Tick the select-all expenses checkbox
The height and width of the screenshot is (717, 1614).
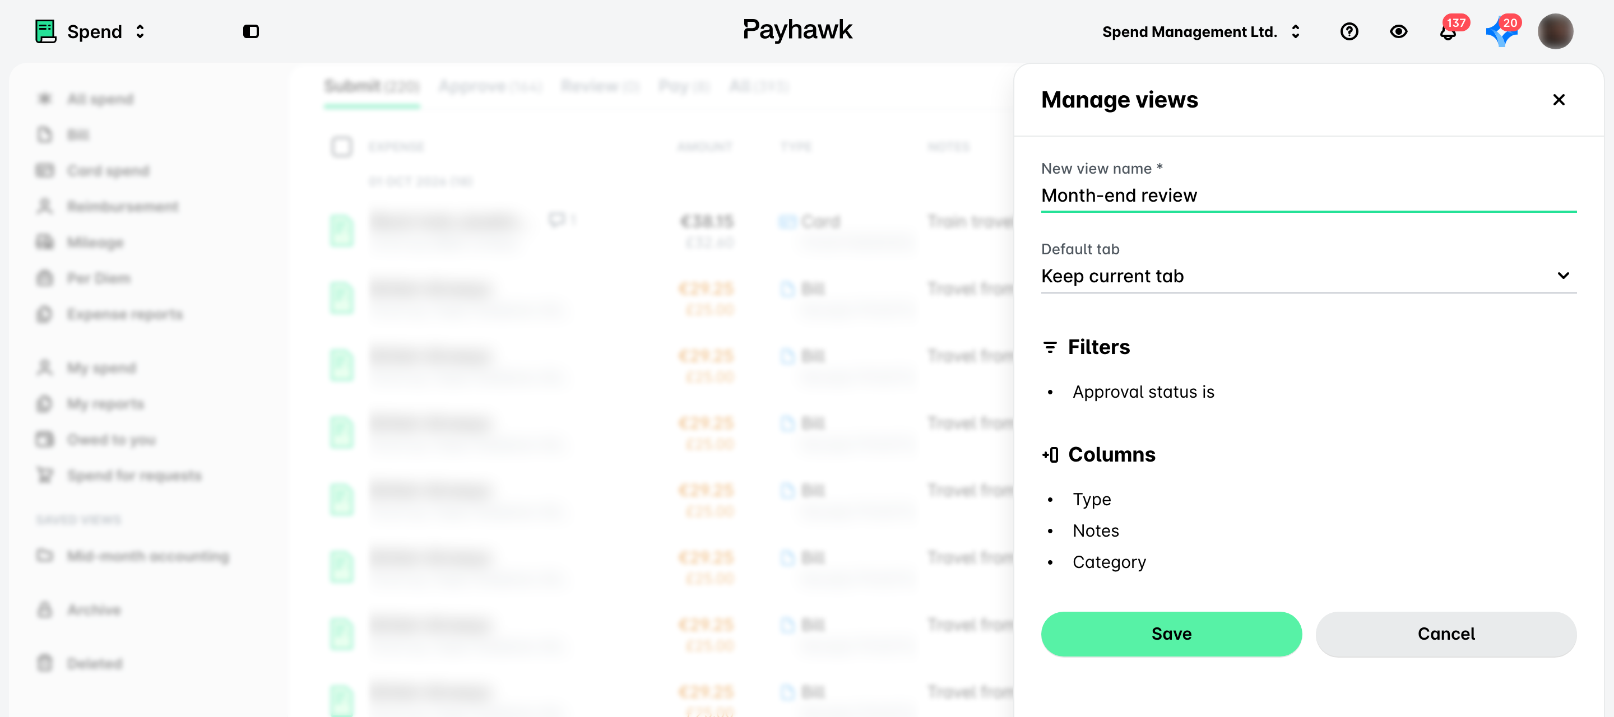341,147
